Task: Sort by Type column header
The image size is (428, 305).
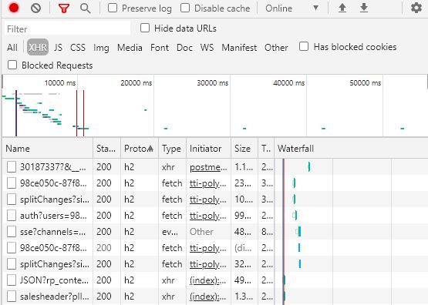Action: click(172, 149)
